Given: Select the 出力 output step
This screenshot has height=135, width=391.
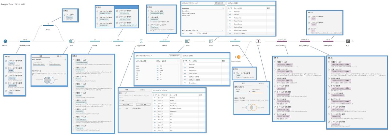Looking at the screenshot, I should [348, 41].
